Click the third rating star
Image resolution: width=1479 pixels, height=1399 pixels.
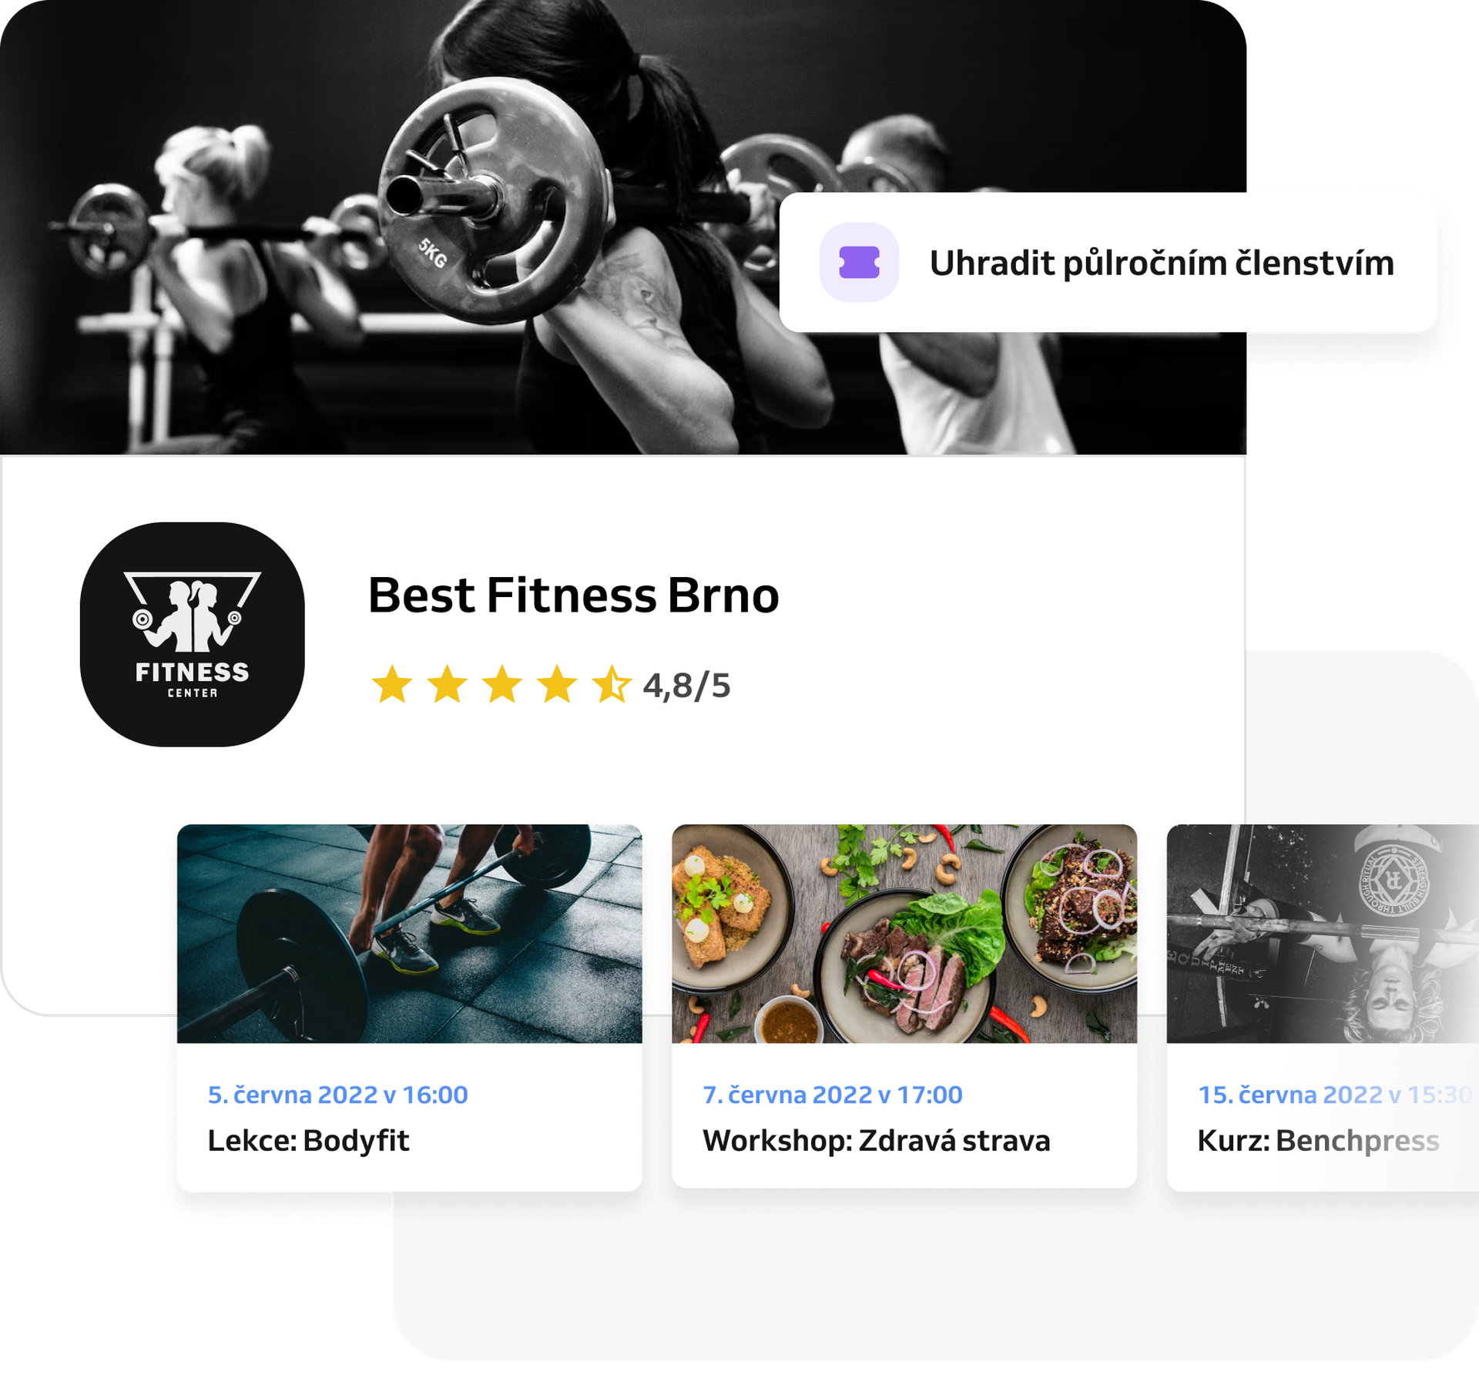[x=502, y=684]
